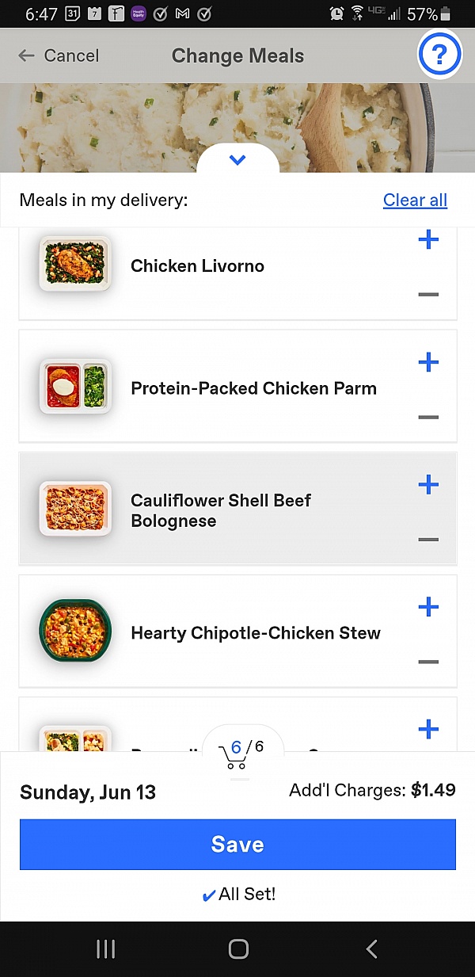
Task: Open the Chicken Livorno meal thumbnail
Action: (x=75, y=263)
